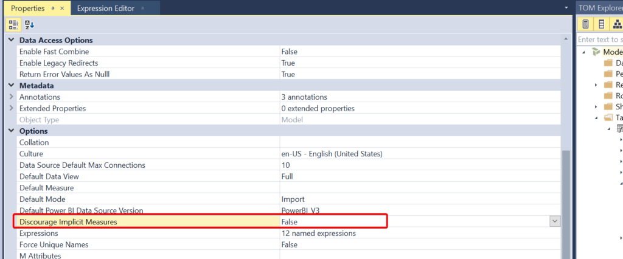Click first TOM Explorer toolbar icon
This screenshot has height=259, width=623.
pyautogui.click(x=585, y=24)
